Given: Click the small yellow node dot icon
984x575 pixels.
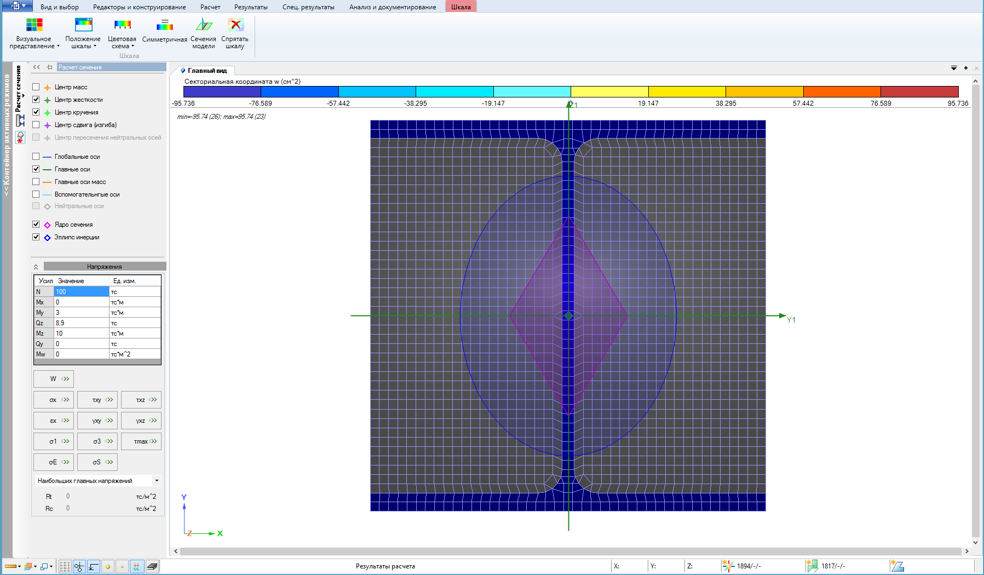Looking at the screenshot, I should pos(122,566).
